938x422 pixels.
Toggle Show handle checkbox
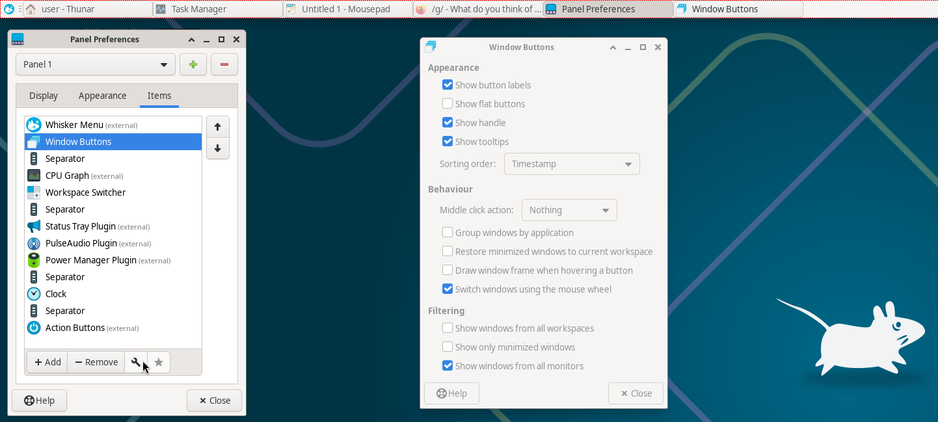448,122
